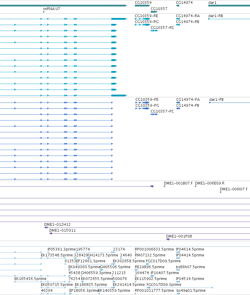Viewport: 250px width, 295px height.
Task: Click cDNA label 24640
Action: point(126,255)
